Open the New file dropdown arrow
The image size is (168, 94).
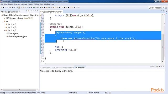pos(3,8)
